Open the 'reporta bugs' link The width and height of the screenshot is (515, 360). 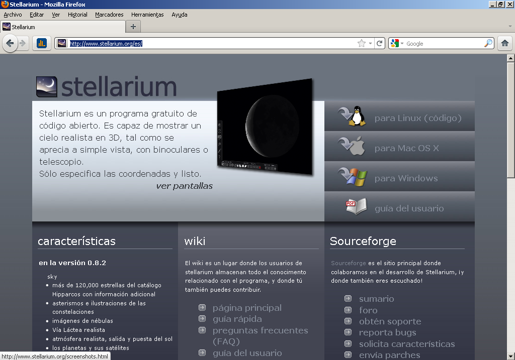pos(388,332)
